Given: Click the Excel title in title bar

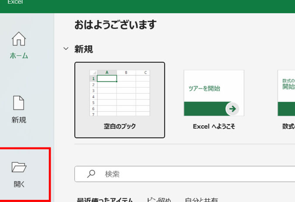Looking at the screenshot, I should (x=15, y=2).
